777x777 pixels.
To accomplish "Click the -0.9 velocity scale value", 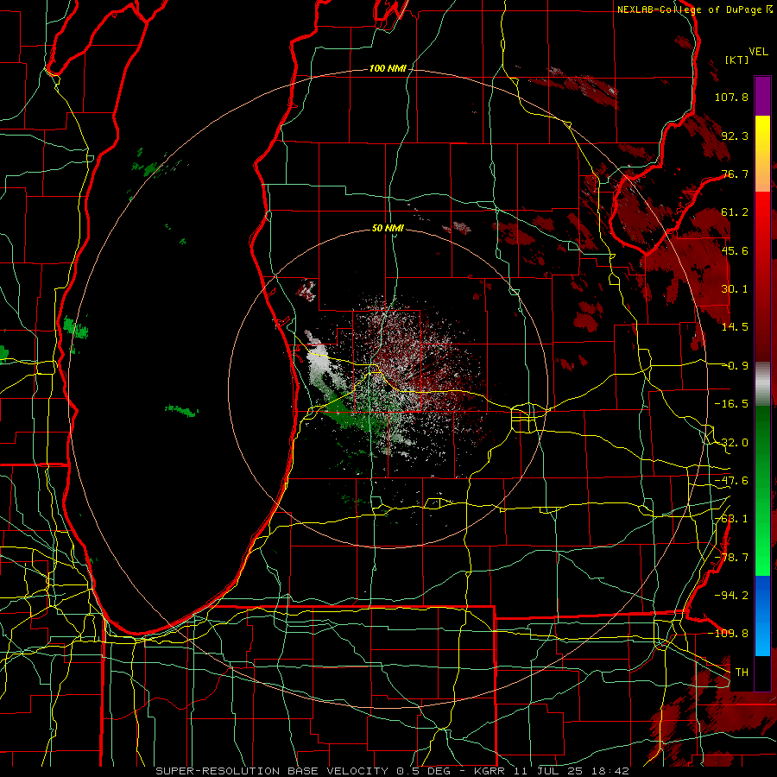I will pos(735,366).
